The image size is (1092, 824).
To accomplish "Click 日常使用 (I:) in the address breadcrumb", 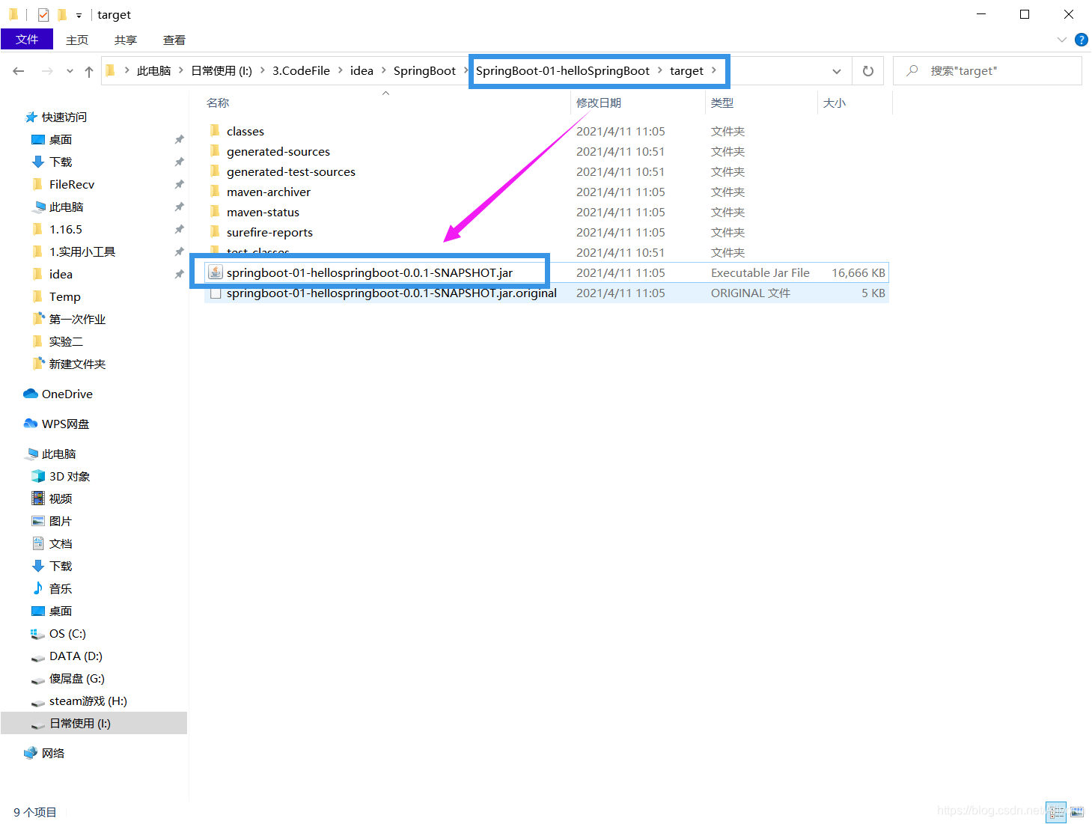I will point(222,71).
